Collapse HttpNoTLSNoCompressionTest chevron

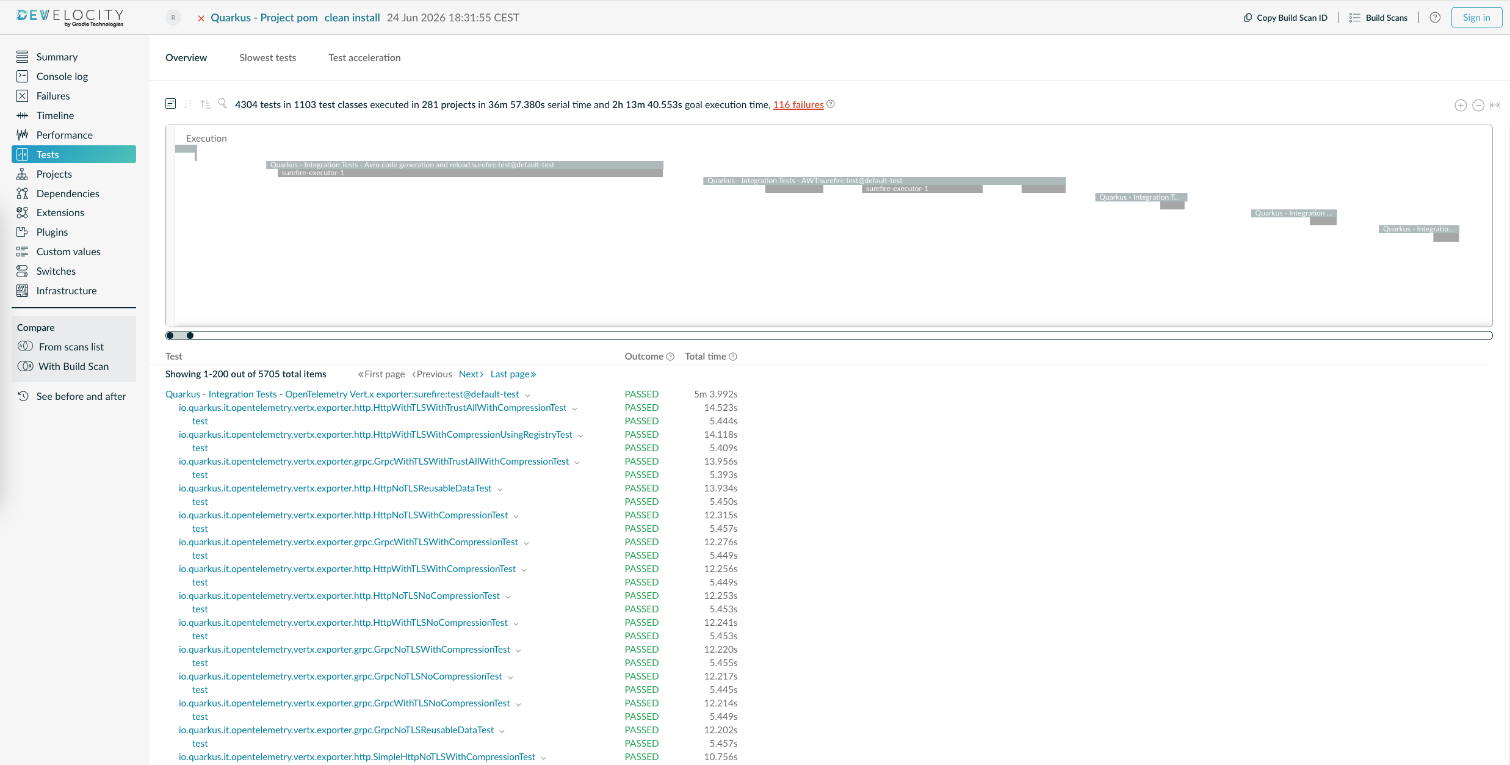click(508, 596)
